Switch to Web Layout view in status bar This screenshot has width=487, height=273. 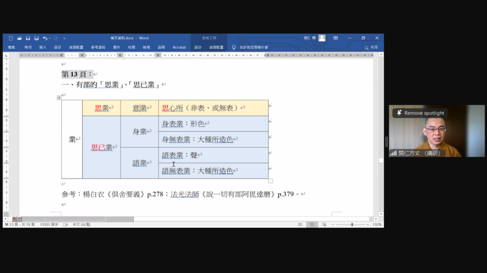(x=324, y=225)
